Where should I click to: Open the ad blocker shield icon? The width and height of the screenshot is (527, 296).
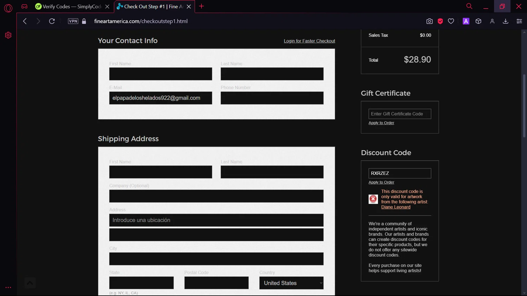tap(440, 21)
